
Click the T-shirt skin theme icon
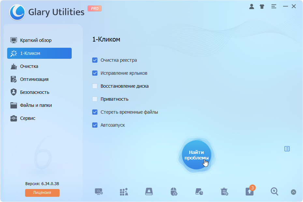[262, 6]
